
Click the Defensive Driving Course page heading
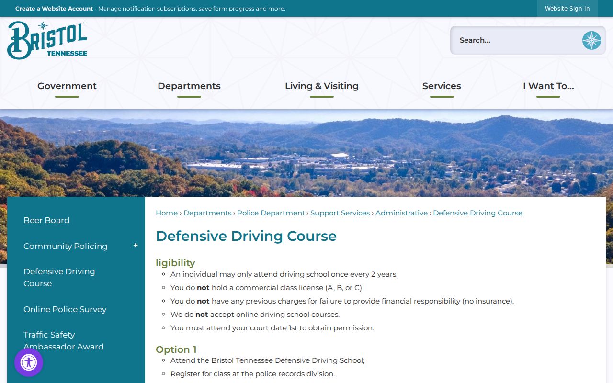(246, 236)
